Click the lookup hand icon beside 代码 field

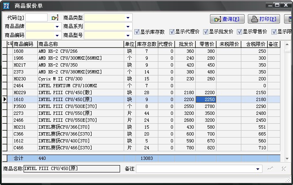pyautogui.click(x=55, y=18)
